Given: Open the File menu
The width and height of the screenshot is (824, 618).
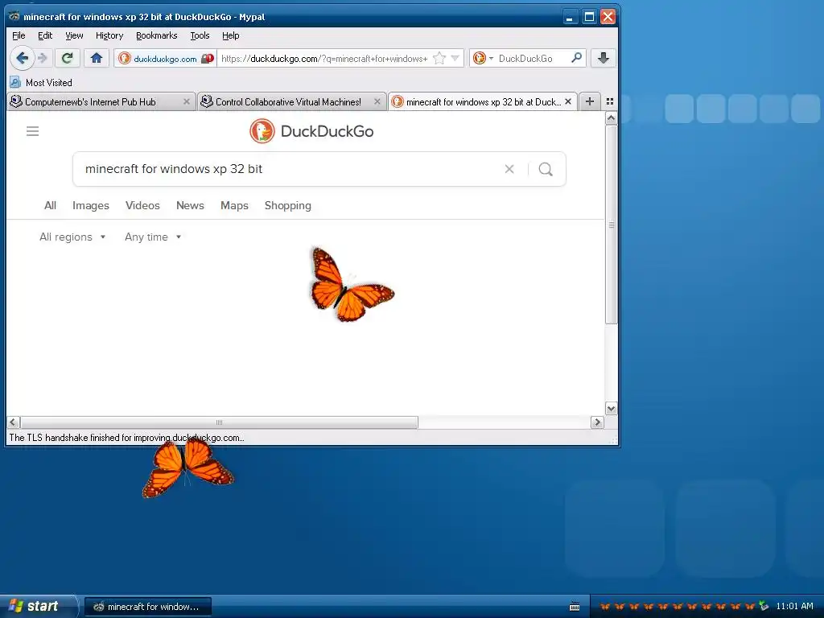Looking at the screenshot, I should (x=19, y=35).
